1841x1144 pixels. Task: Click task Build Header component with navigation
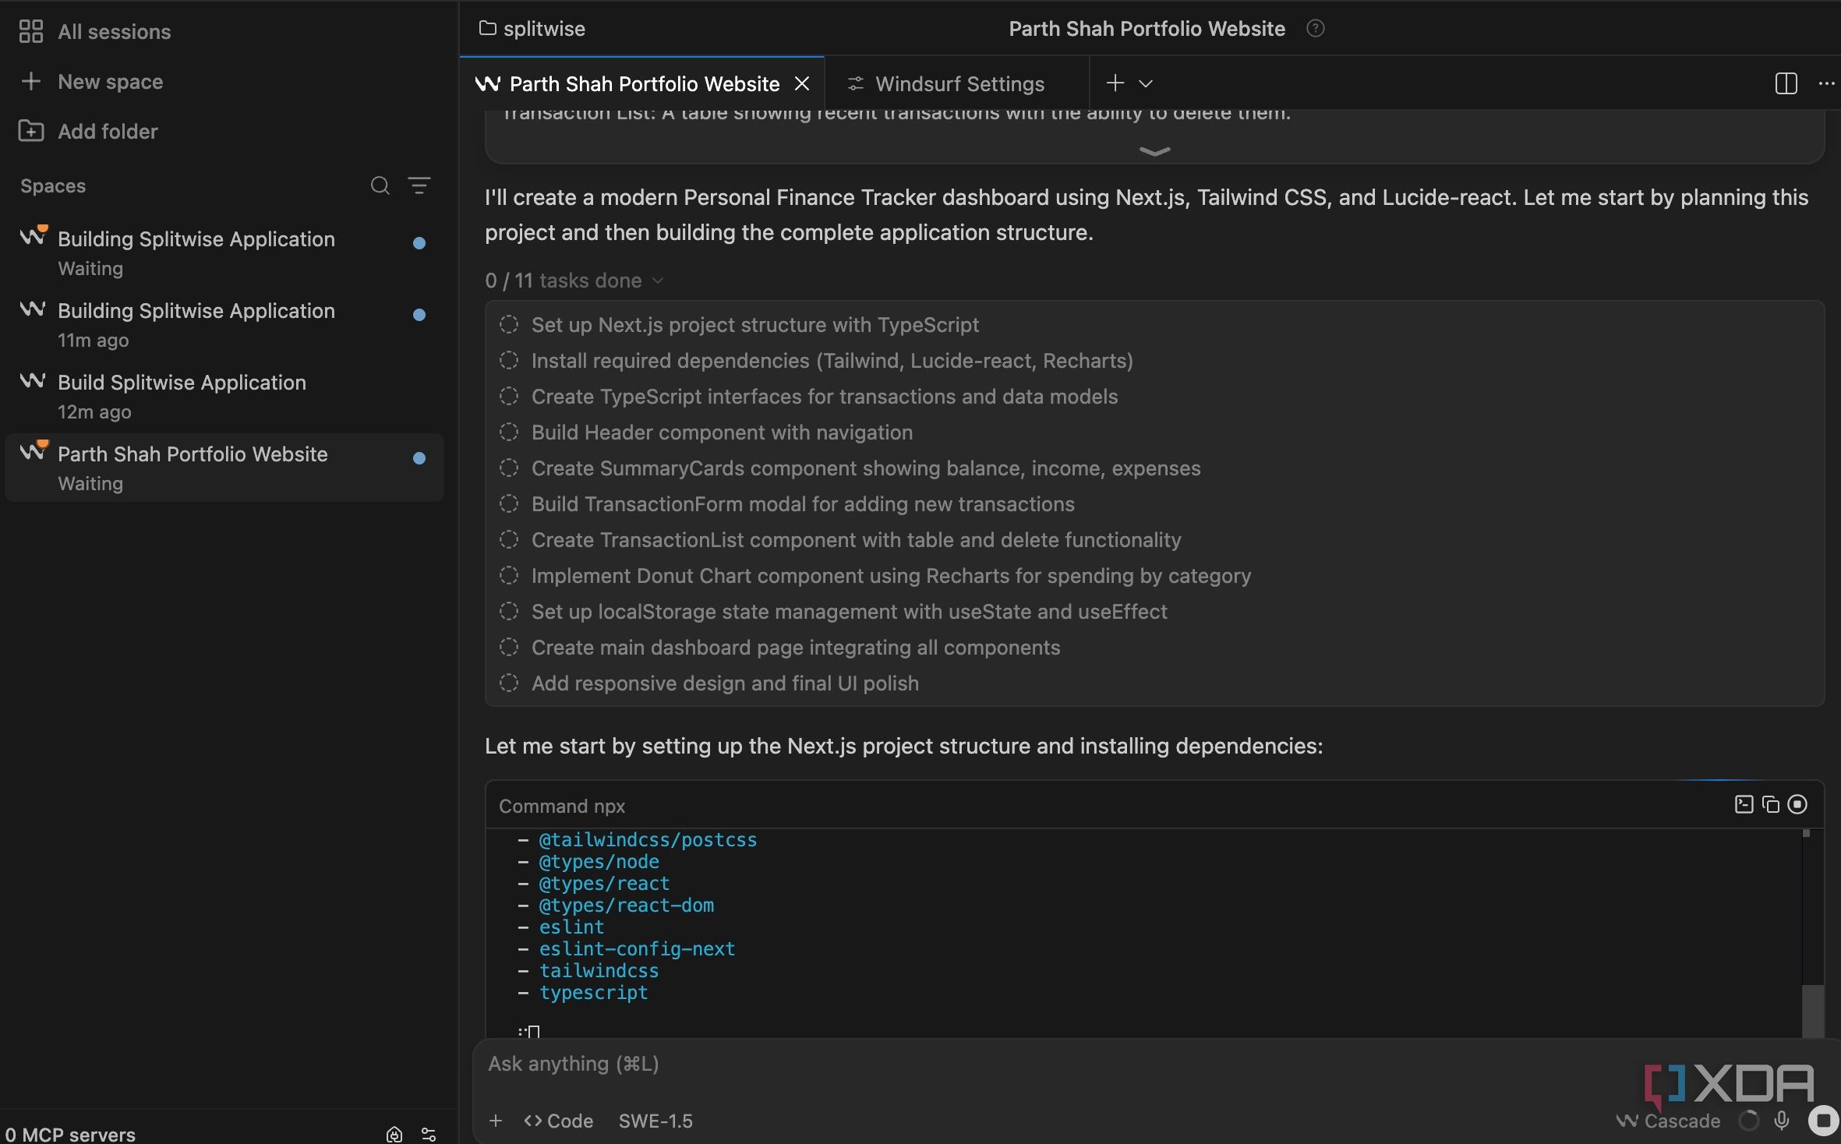[x=722, y=433]
